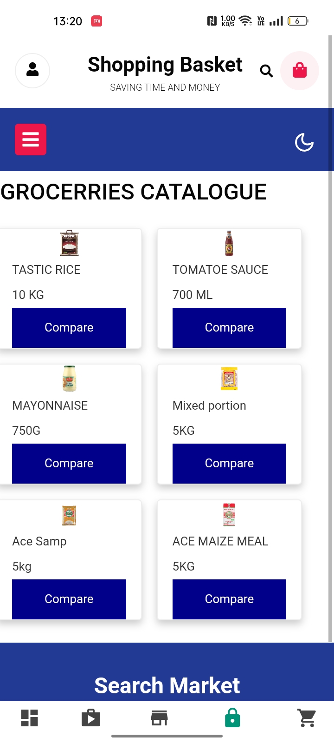Screen dimensions: 334x744
Task: Tap the Tomatoe Sauce bottle image
Action: 229,243
